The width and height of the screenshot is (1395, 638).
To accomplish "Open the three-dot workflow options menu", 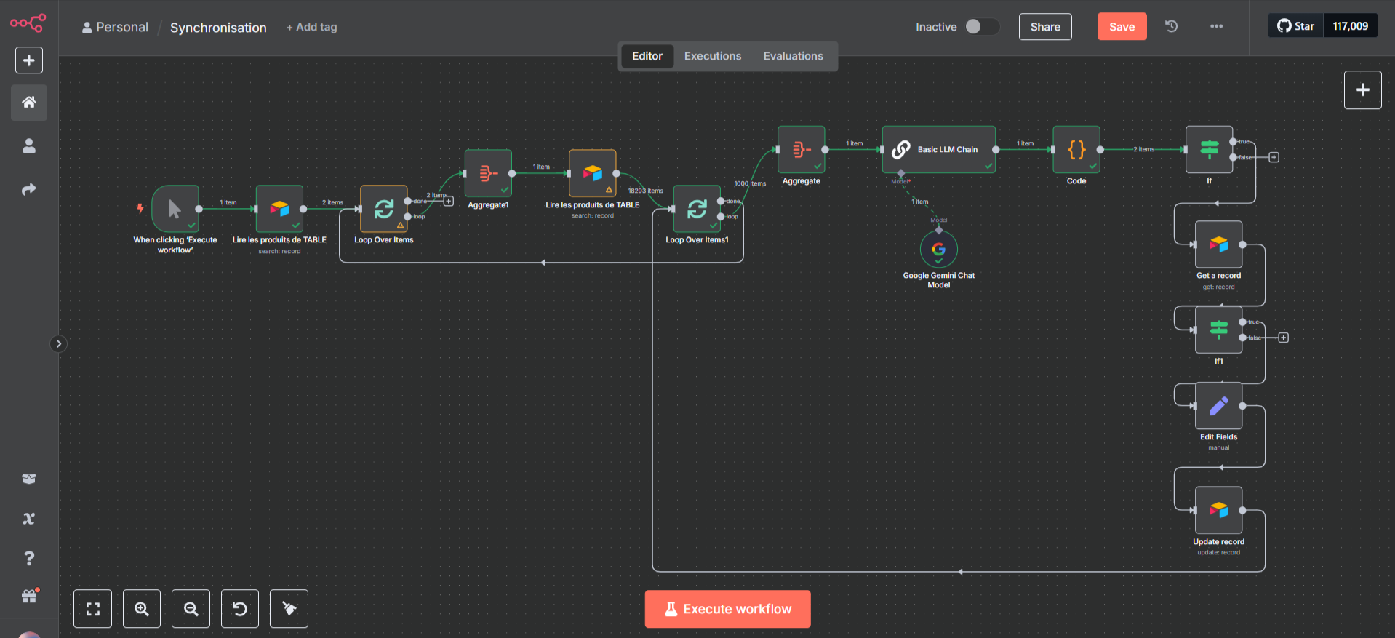I will [x=1216, y=26].
